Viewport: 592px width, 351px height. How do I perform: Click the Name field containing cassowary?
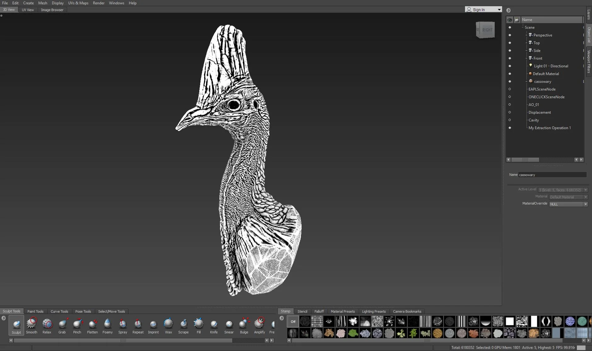552,175
